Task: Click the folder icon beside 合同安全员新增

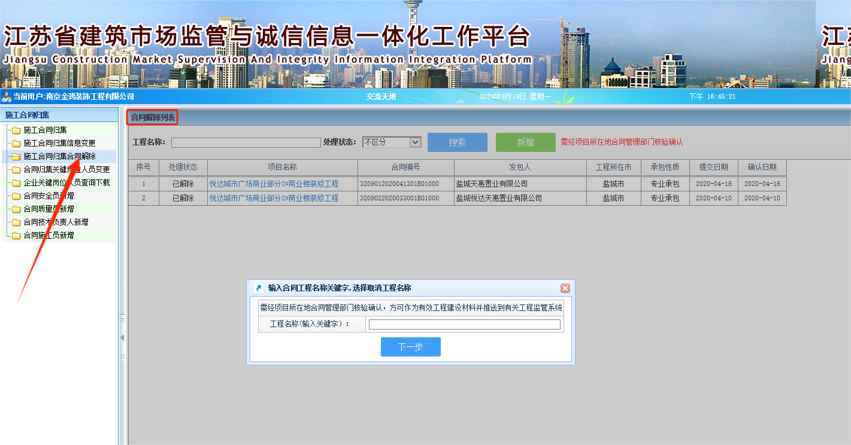Action: pos(16,196)
